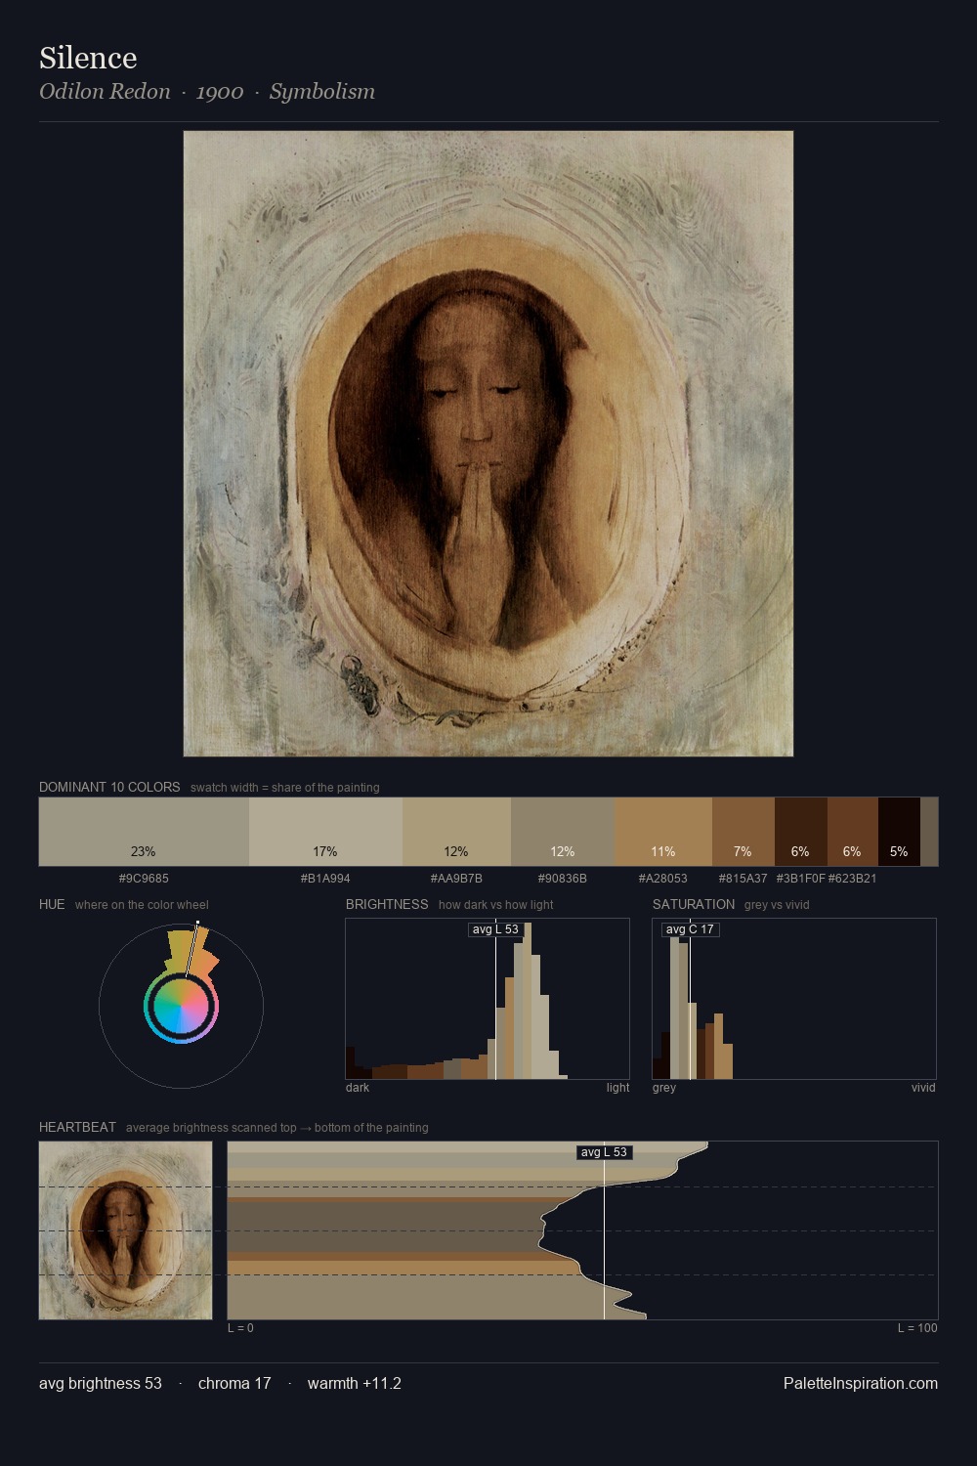The image size is (977, 1466).
Task: Click 'grey vs vivid' caption
Action: point(777,905)
